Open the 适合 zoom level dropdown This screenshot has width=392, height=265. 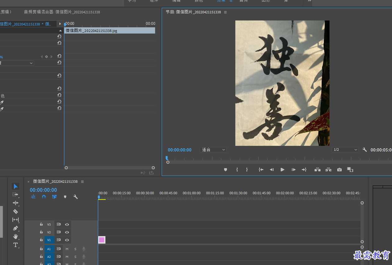click(213, 150)
